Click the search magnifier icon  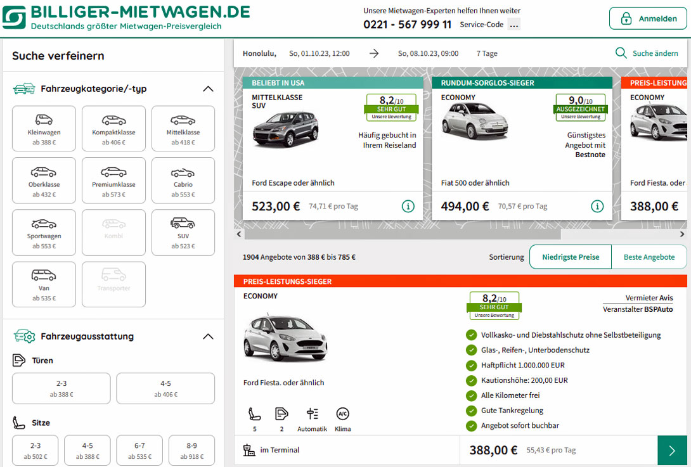click(x=621, y=53)
